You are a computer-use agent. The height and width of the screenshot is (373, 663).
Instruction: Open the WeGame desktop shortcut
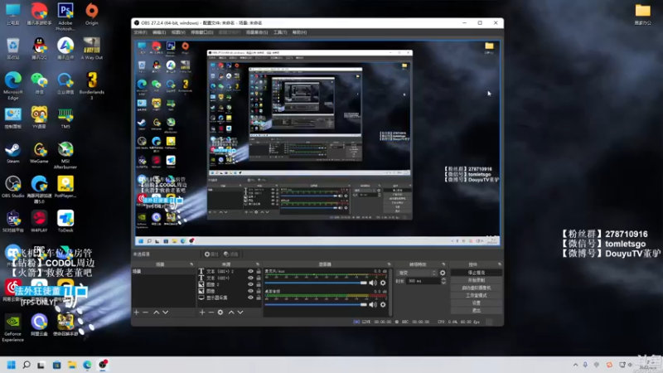tap(39, 153)
